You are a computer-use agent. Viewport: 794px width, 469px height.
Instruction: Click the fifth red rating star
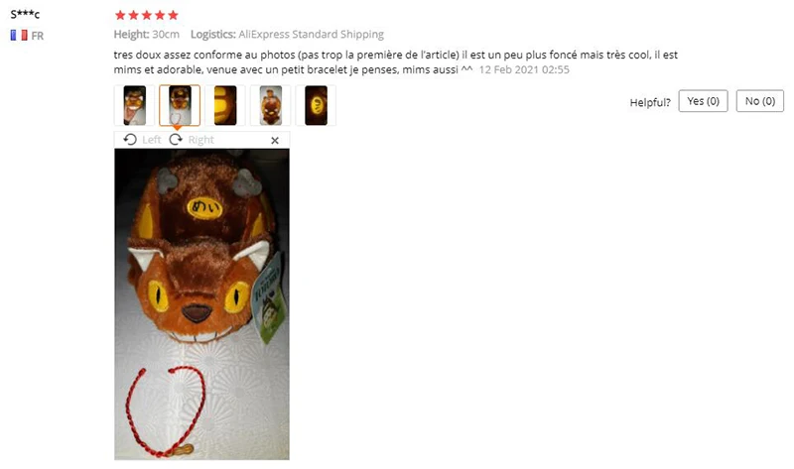173,15
